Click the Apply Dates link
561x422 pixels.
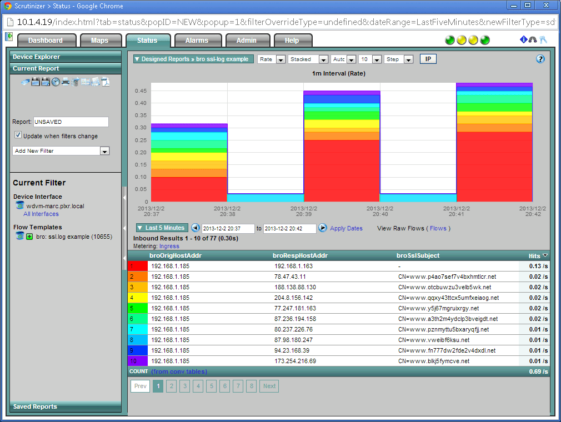point(346,228)
